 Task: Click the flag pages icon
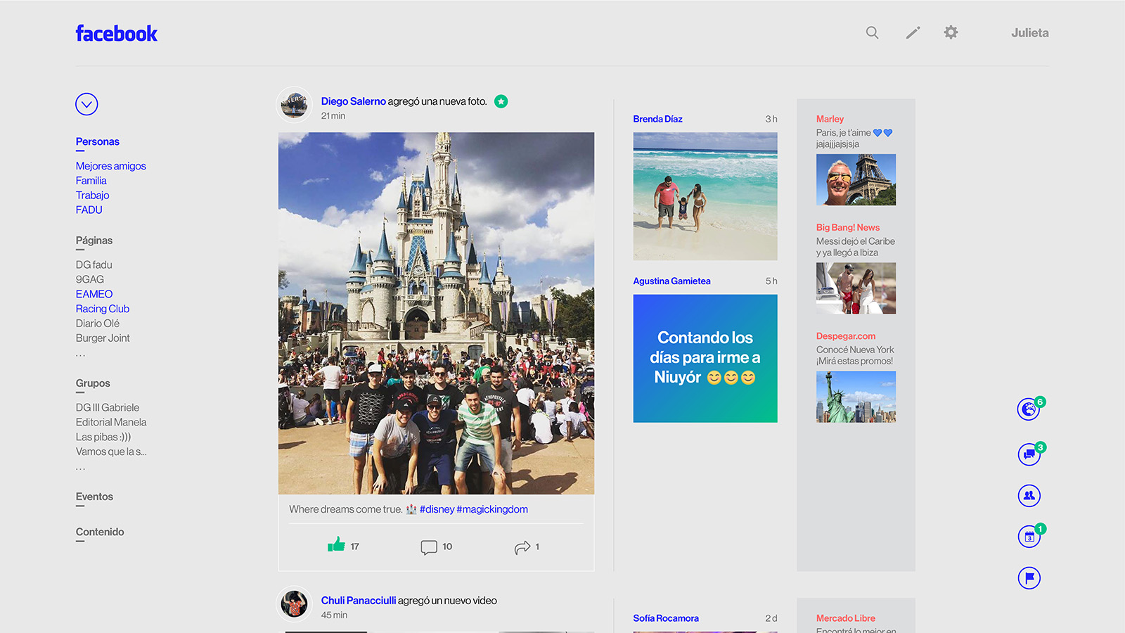(x=1029, y=578)
